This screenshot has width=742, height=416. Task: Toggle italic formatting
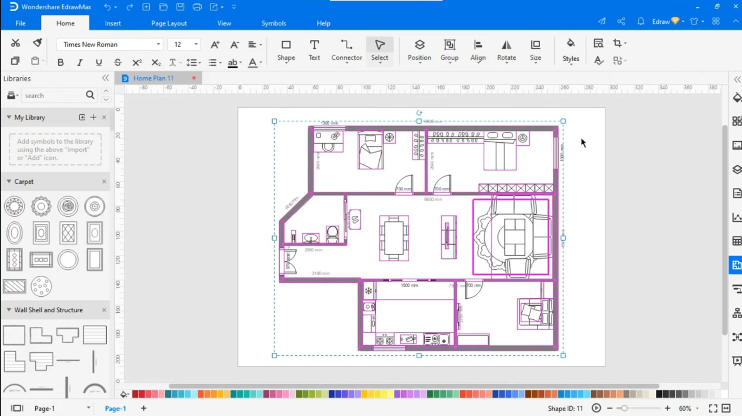coord(79,62)
